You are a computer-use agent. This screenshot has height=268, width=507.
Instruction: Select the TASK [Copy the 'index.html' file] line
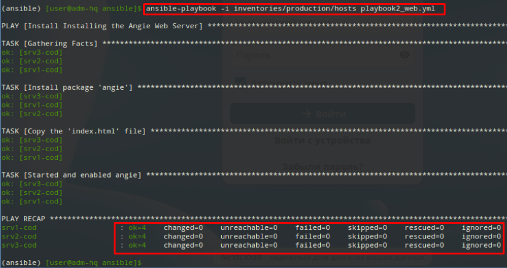(x=74, y=132)
